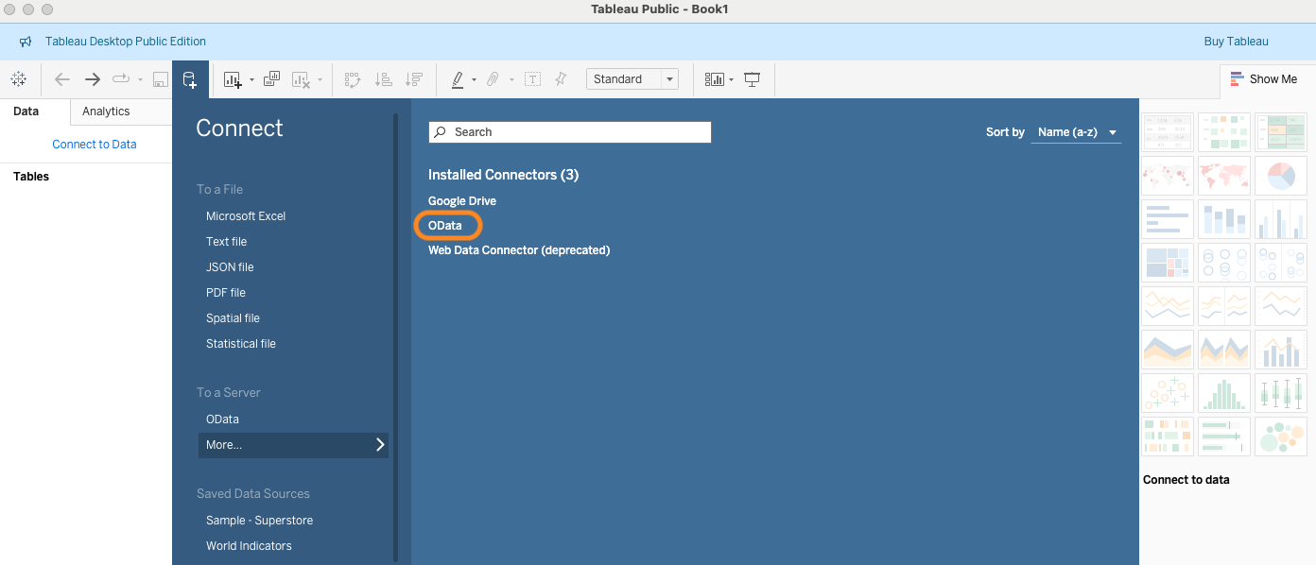
Task: Click the Sort Descending icon
Action: tap(413, 79)
